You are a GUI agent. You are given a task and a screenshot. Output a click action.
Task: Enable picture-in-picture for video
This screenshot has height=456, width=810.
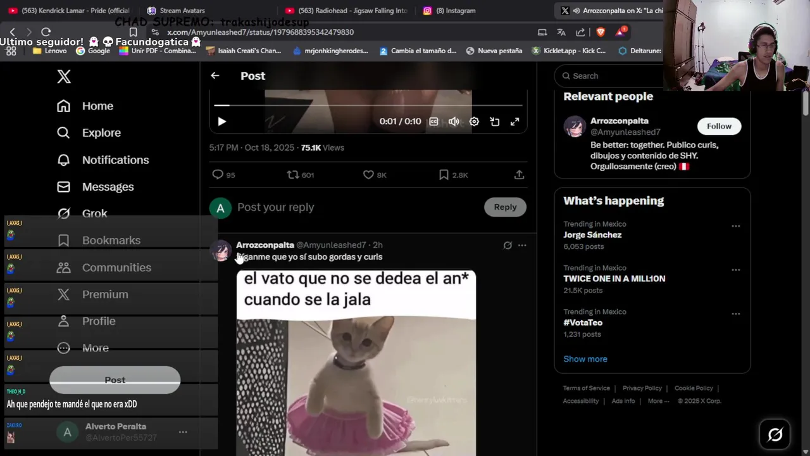point(495,122)
